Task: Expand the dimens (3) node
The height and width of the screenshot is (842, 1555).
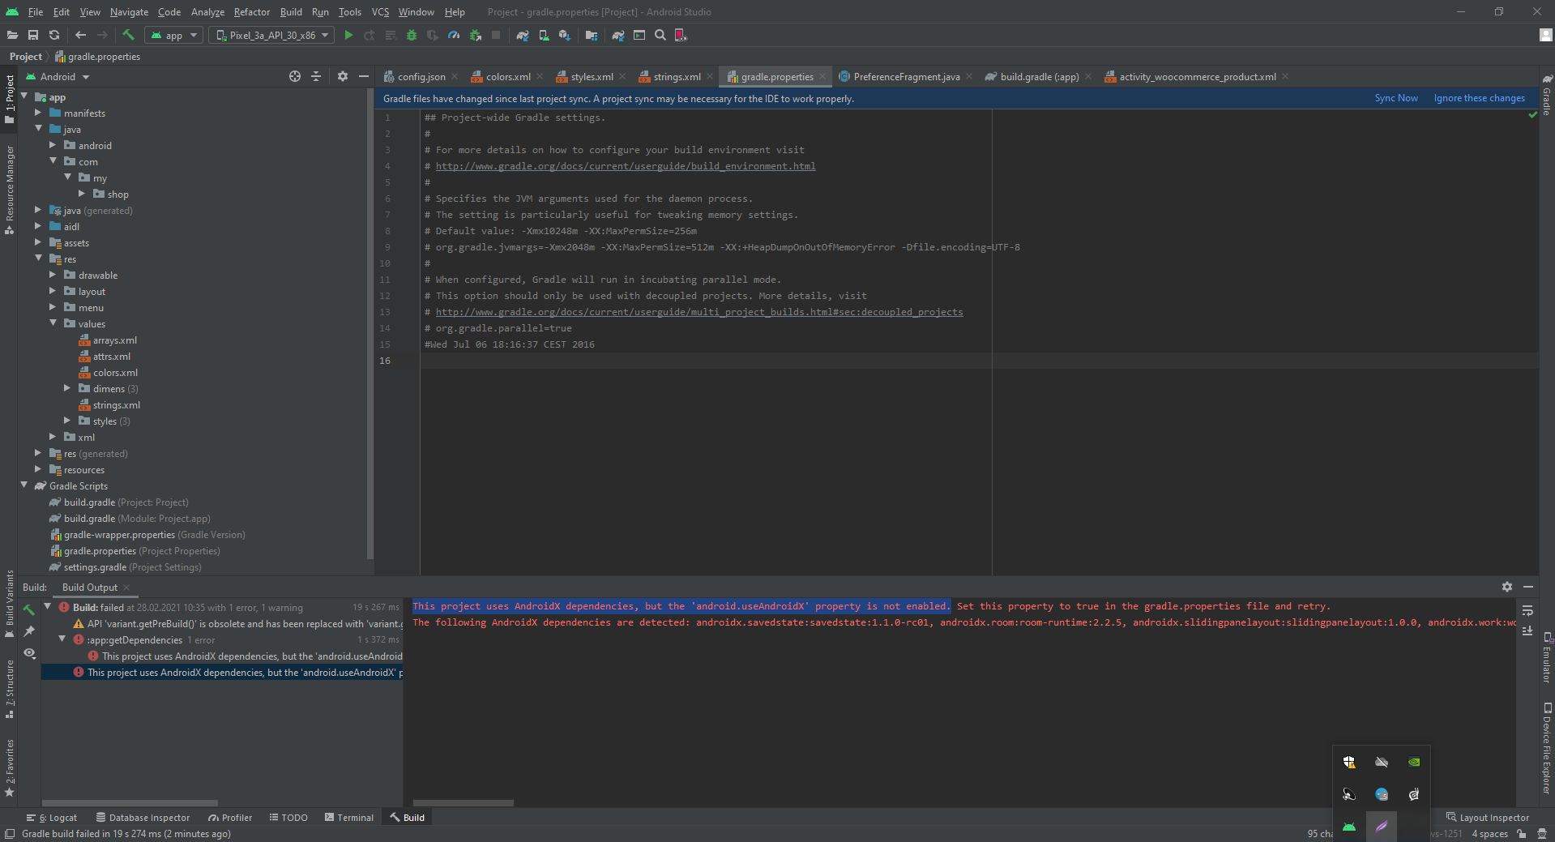Action: (67, 388)
